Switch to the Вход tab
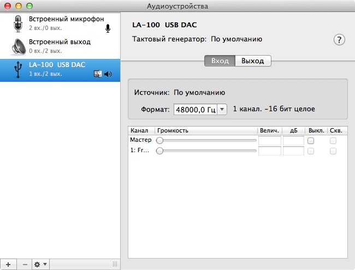Viewport: 355px width, 270px height. click(x=220, y=61)
